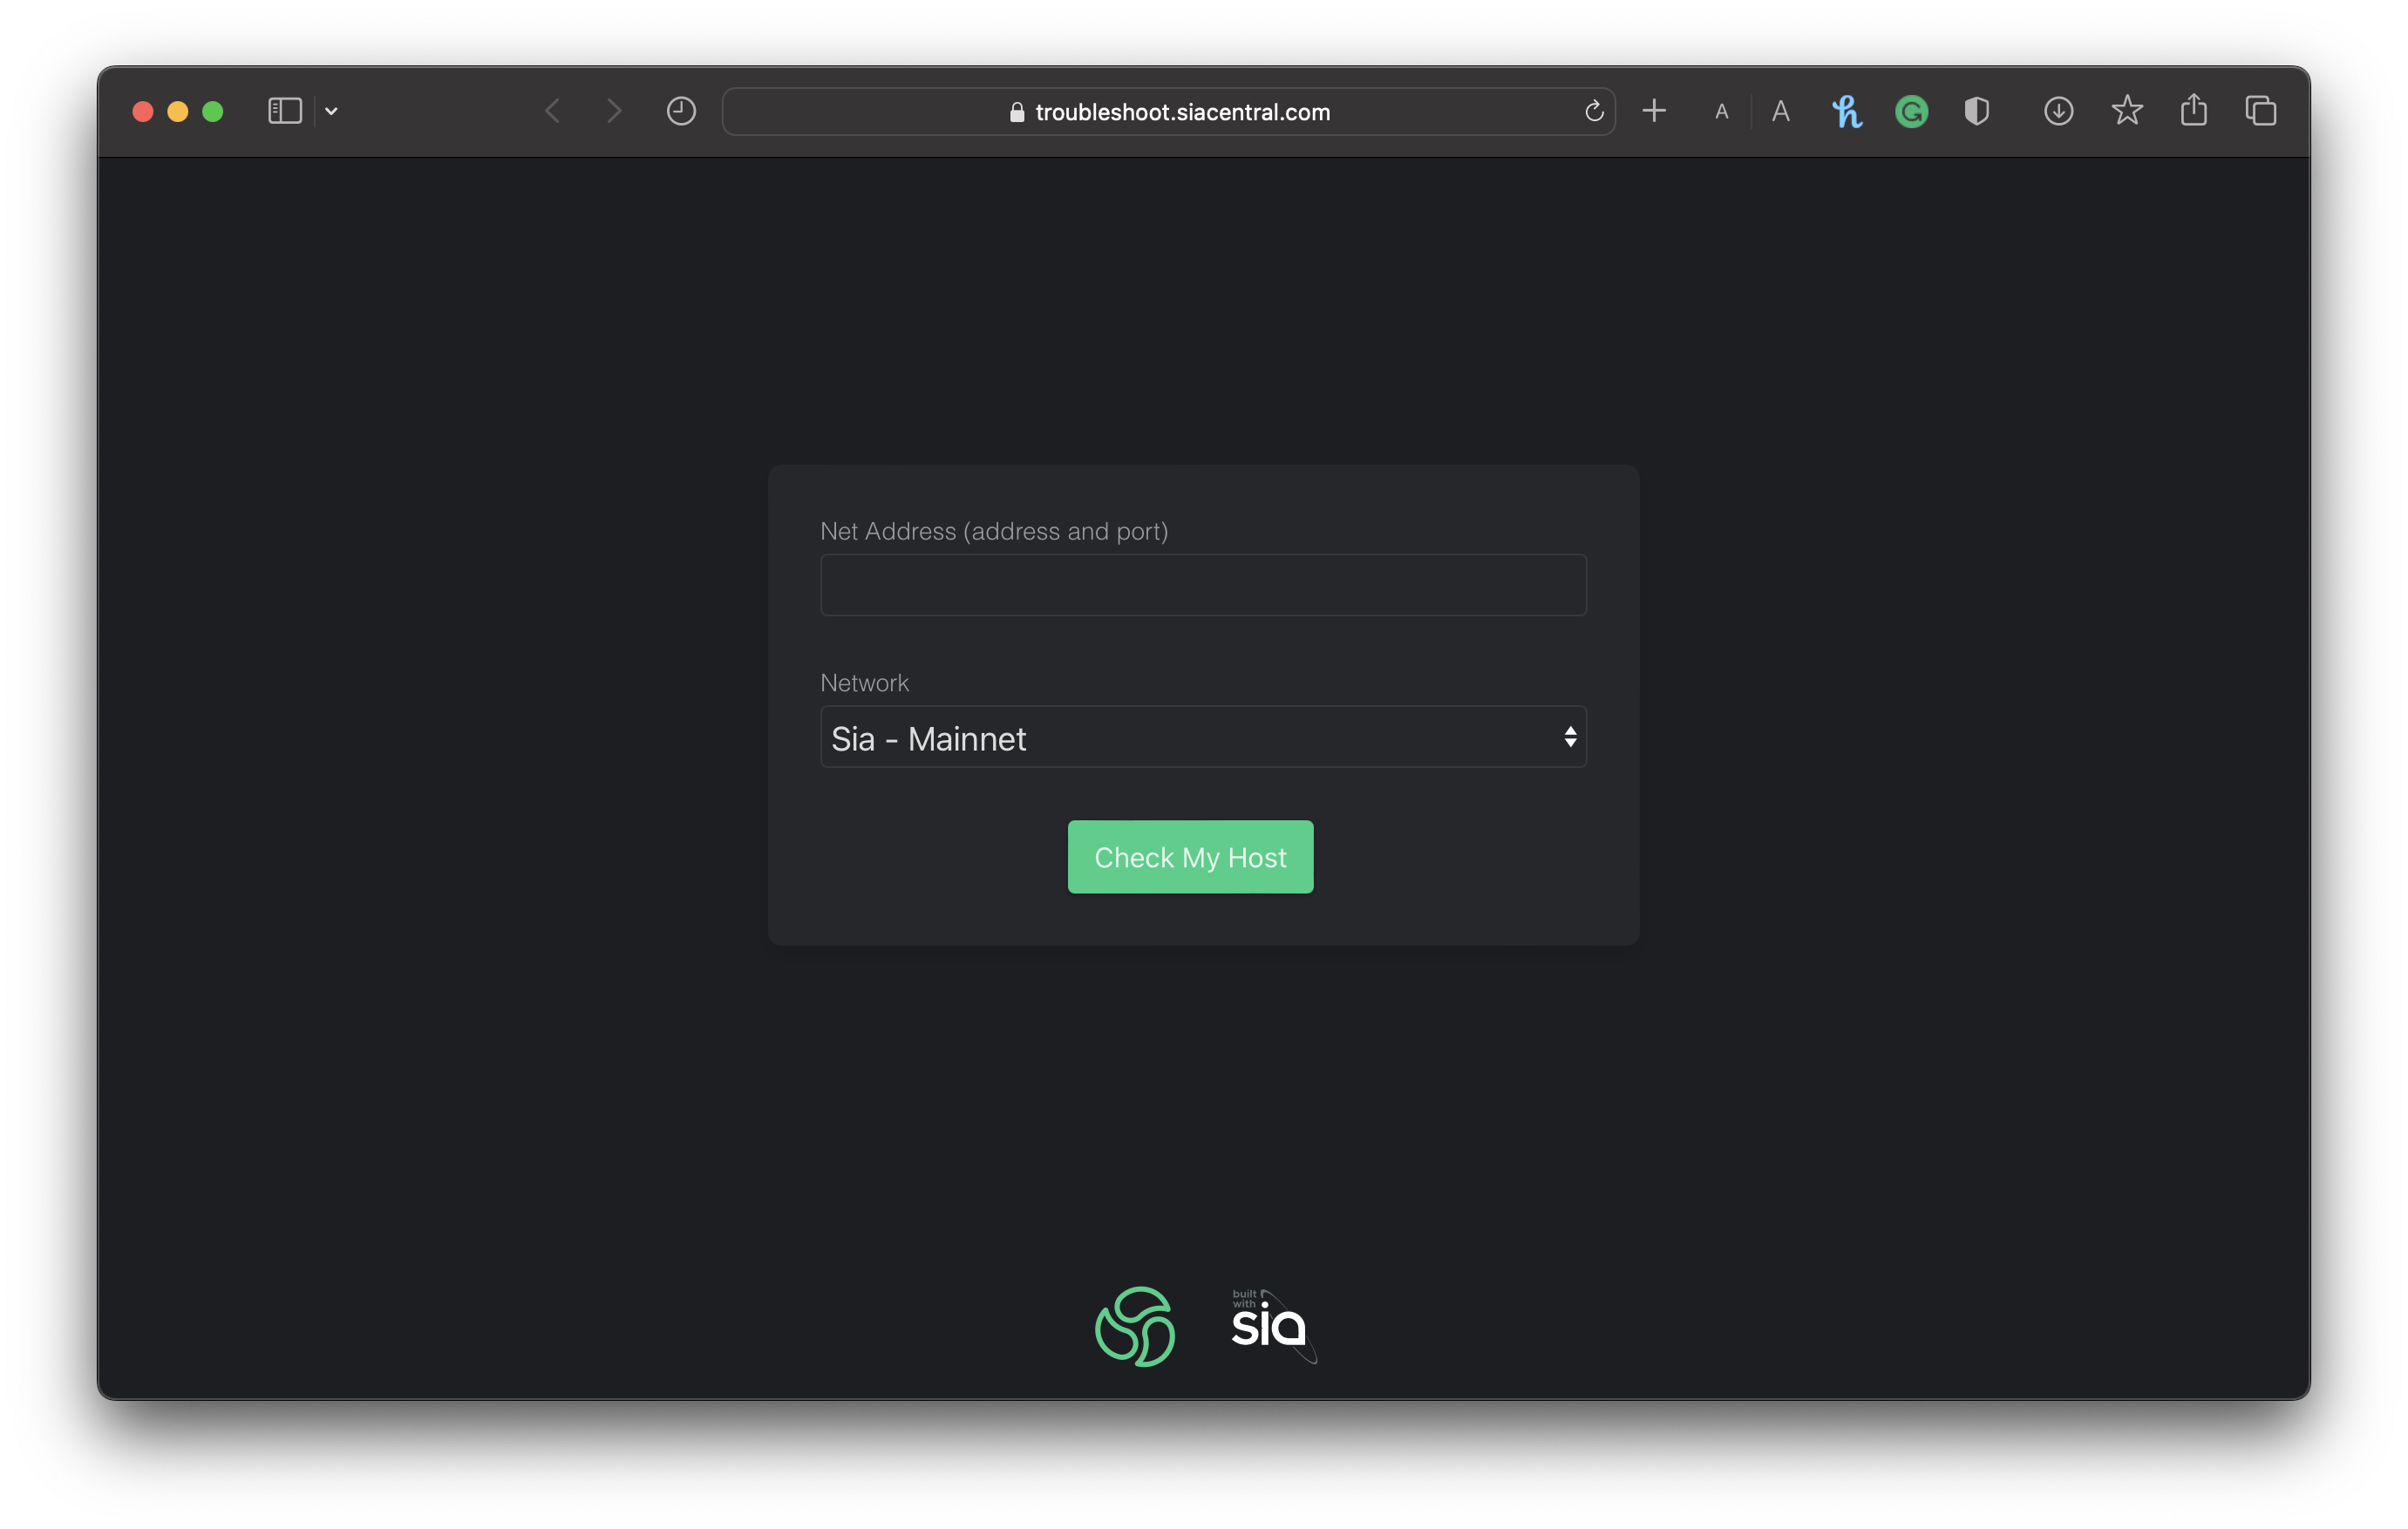
Task: Open the built with Sia logo link
Action: pyautogui.click(x=1272, y=1326)
